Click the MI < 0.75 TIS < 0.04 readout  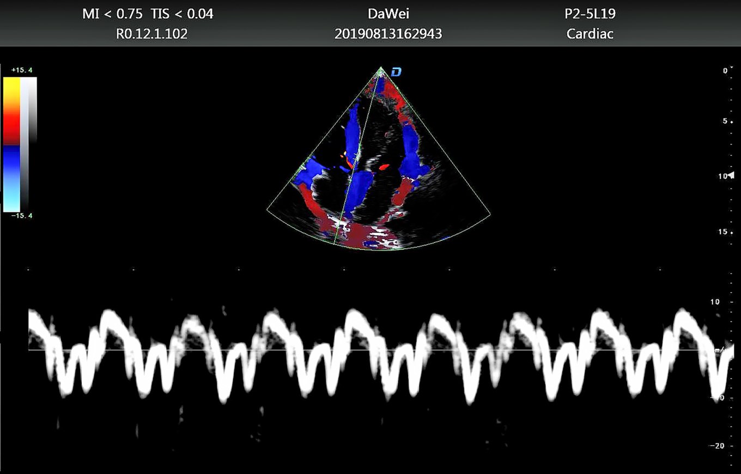(148, 14)
